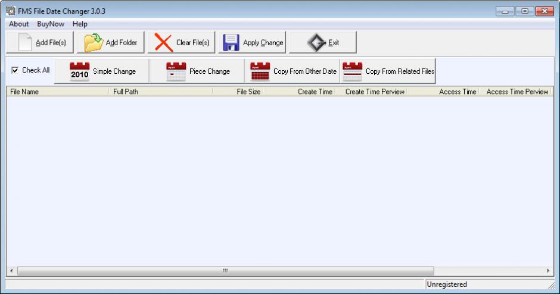Screen dimensions: 560x294
Task: Click the Create Time column header
Action: point(299,92)
